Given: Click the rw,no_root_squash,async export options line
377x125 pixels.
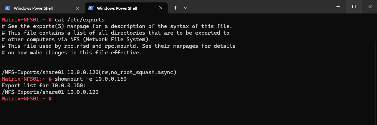Looking at the screenshot, I should [x=89, y=72].
